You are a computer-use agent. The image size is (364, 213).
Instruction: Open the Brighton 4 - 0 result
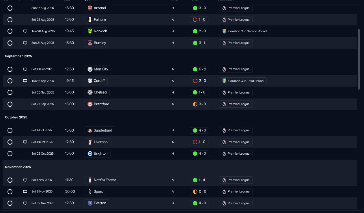pyautogui.click(x=199, y=154)
